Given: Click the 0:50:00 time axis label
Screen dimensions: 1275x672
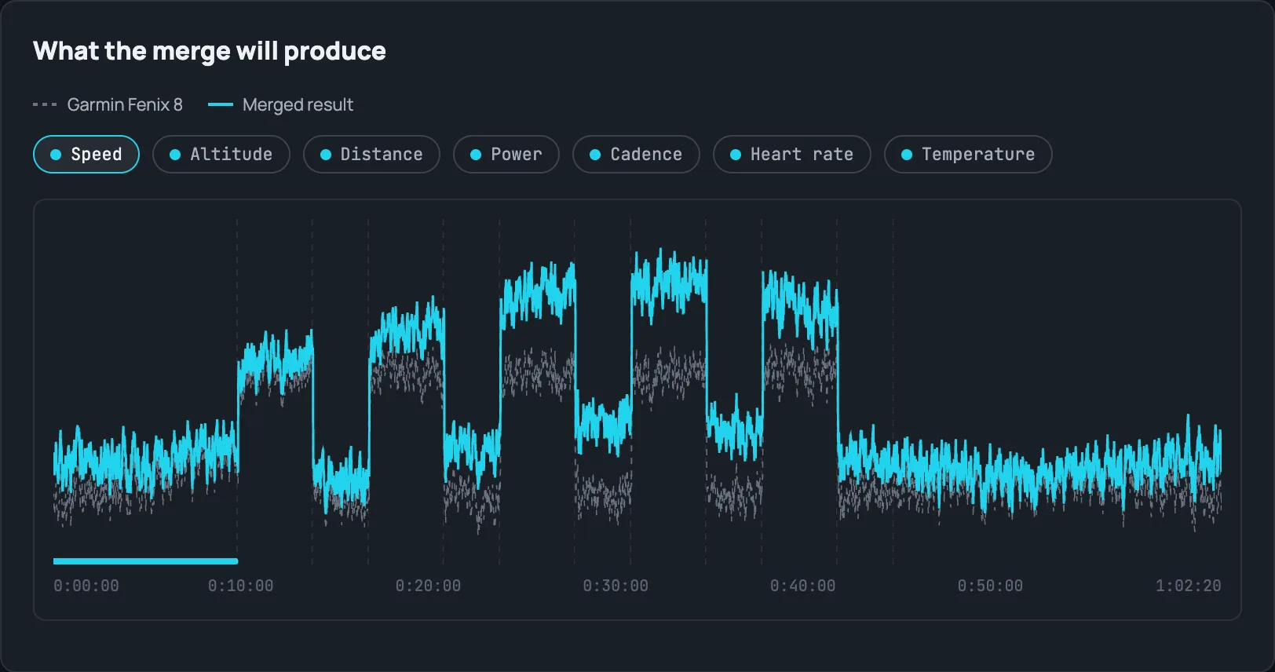Looking at the screenshot, I should coord(990,586).
